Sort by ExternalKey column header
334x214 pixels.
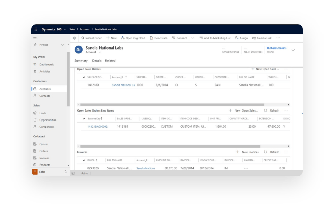click(x=95, y=119)
